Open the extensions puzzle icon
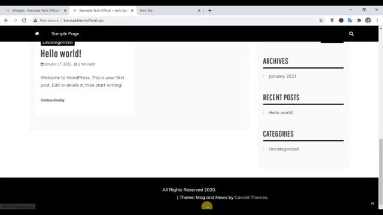Image resolution: width=383 pixels, height=215 pixels. point(359,20)
